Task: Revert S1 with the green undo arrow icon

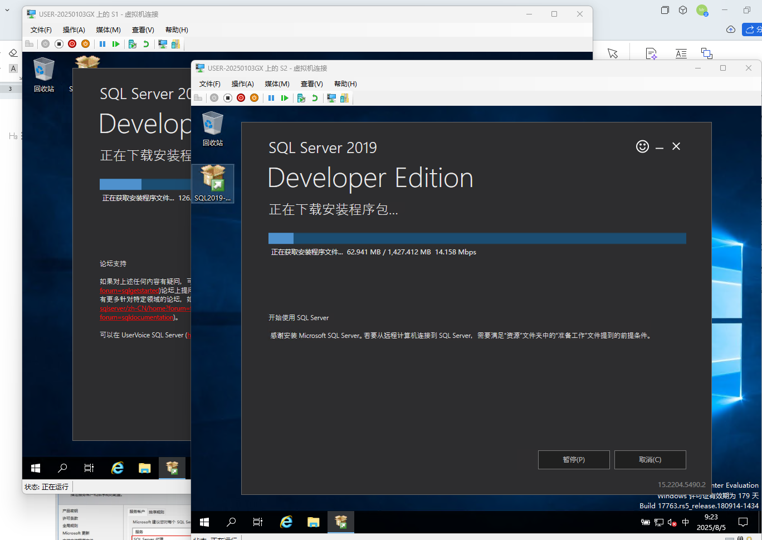Action: (x=146, y=44)
